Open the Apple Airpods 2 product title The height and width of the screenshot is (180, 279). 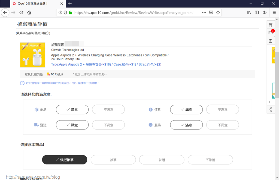(110, 57)
